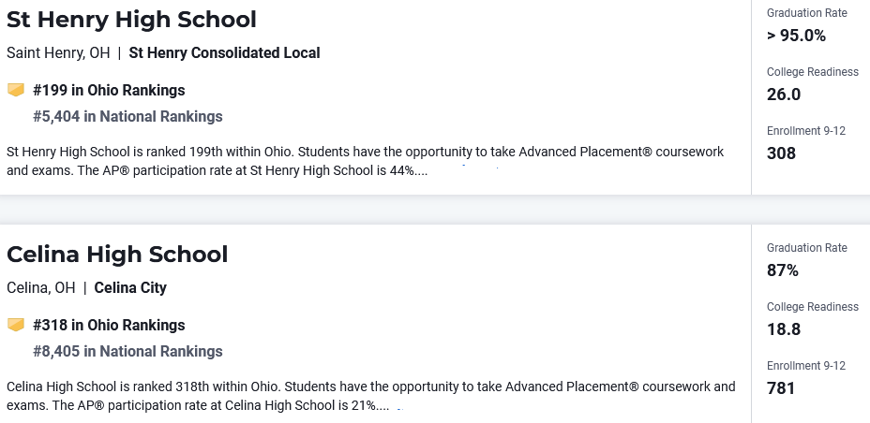Image resolution: width=870 pixels, height=423 pixels.
Task: Click St Henry's graduation rate value > 95.0%
Action: (x=796, y=36)
